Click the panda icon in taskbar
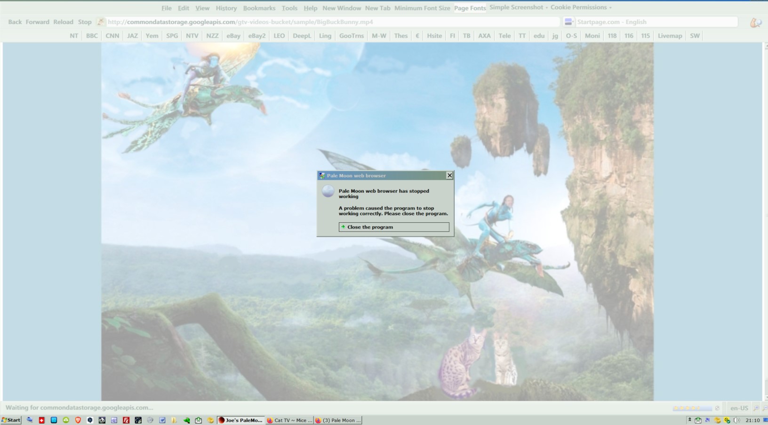Viewport: 768px width, 425px height. (x=102, y=420)
